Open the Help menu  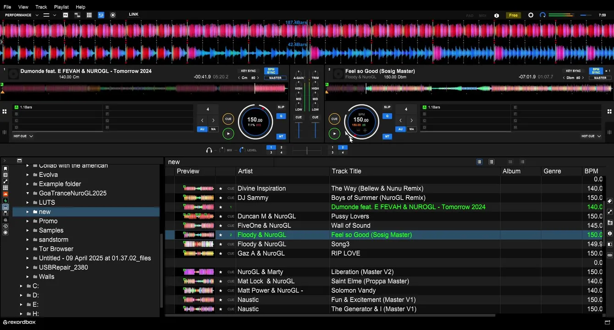coord(80,7)
